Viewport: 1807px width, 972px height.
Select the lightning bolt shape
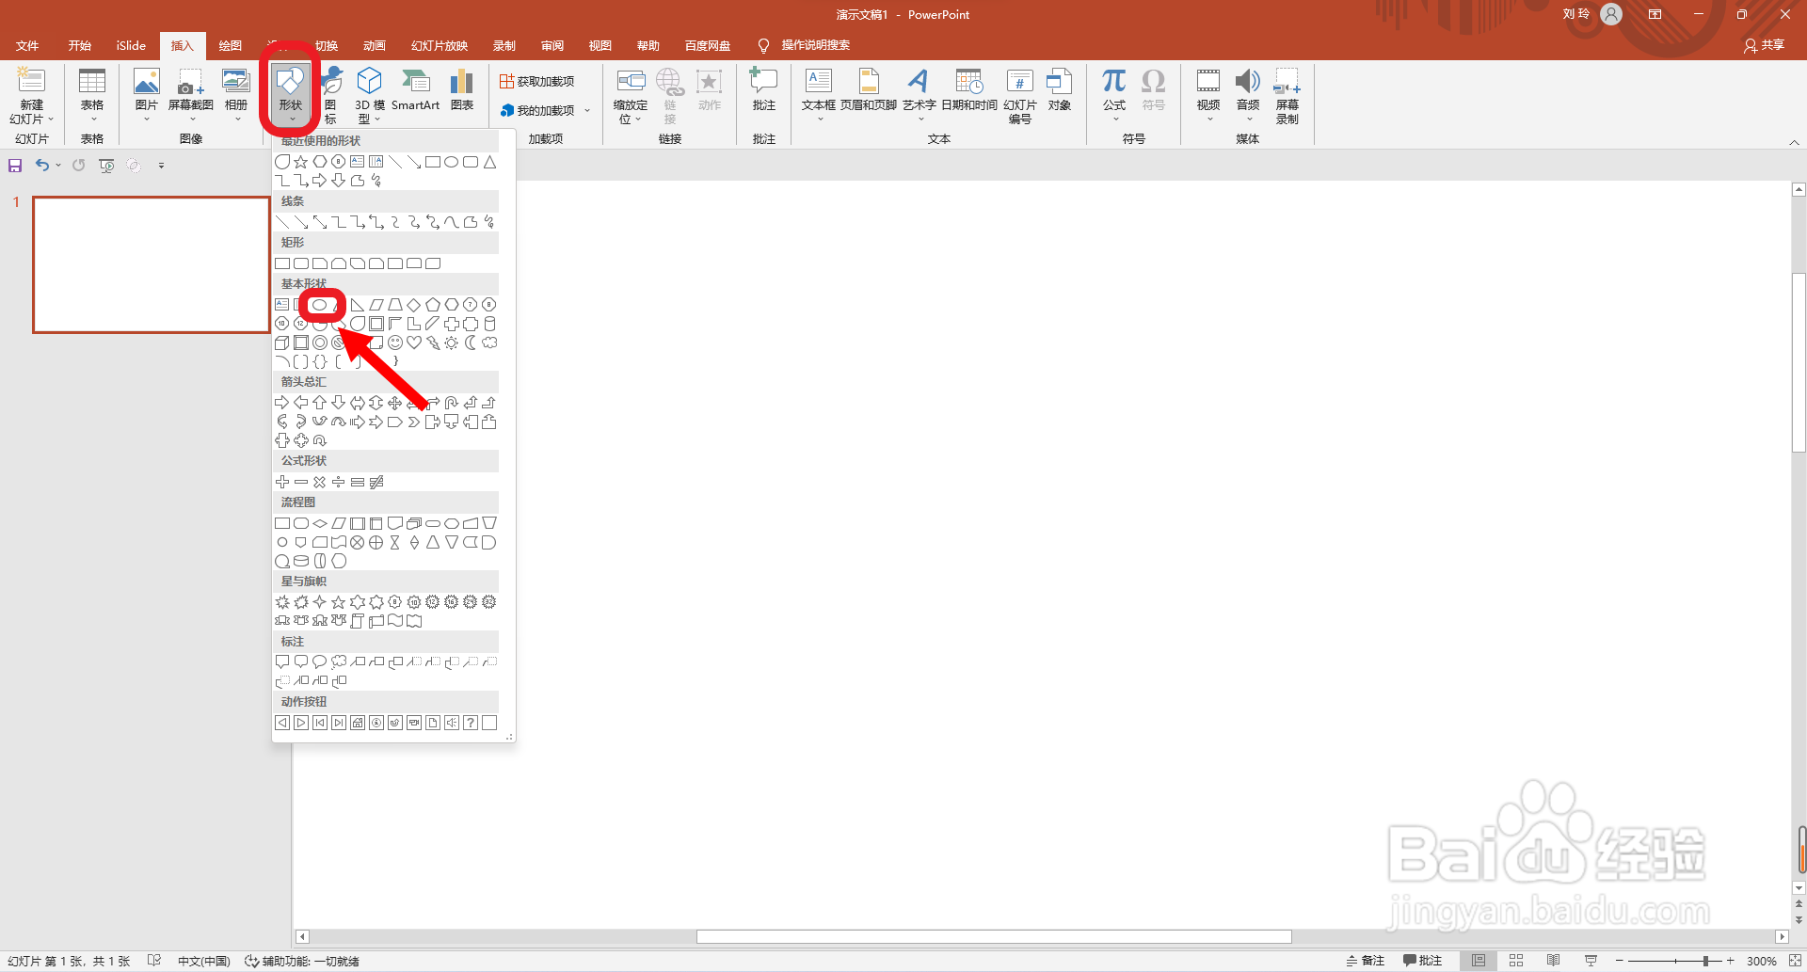pos(433,343)
